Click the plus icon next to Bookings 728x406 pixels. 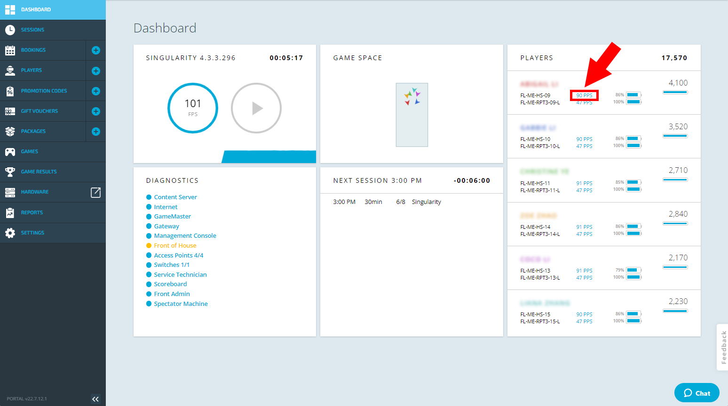pyautogui.click(x=96, y=50)
